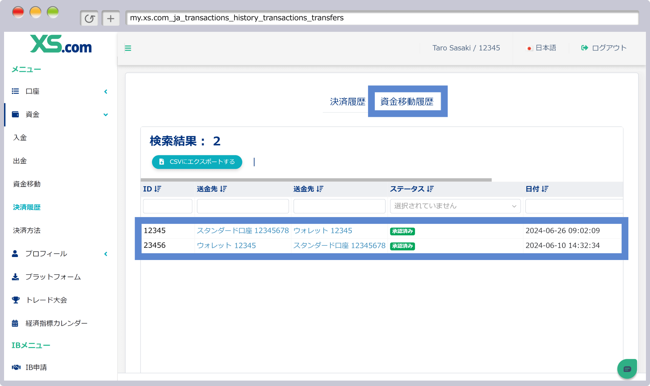
Task: Click the browser address bar
Action: click(382, 18)
